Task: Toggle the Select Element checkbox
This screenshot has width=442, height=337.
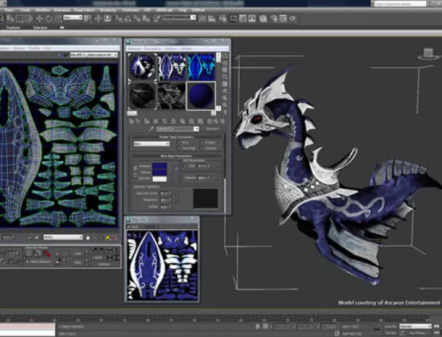Action: (x=27, y=262)
